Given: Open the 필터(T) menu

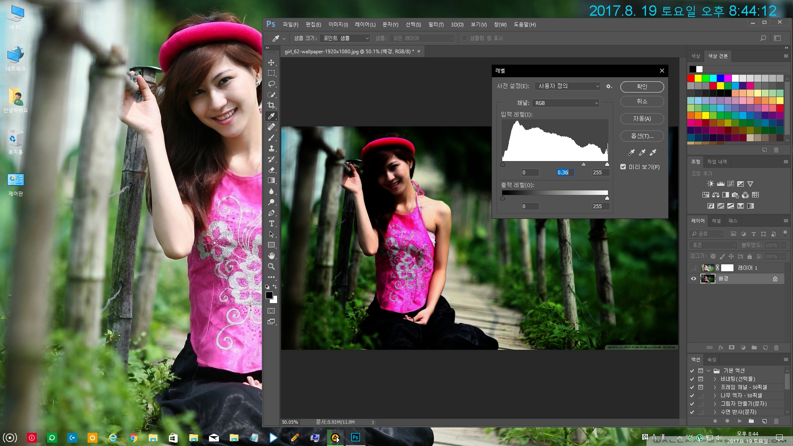Looking at the screenshot, I should (436, 25).
